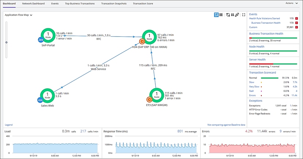Screen dimensions: 303x159
Task: Apply the circular layout icon
Action: (x=228, y=15)
